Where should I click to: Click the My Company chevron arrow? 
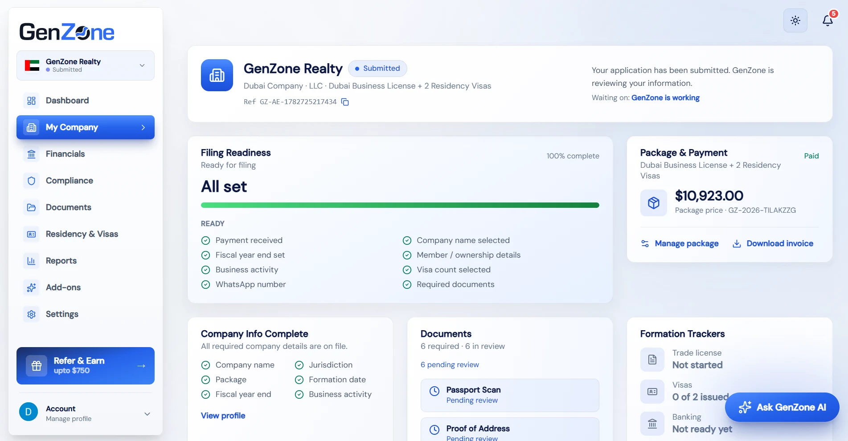[143, 127]
